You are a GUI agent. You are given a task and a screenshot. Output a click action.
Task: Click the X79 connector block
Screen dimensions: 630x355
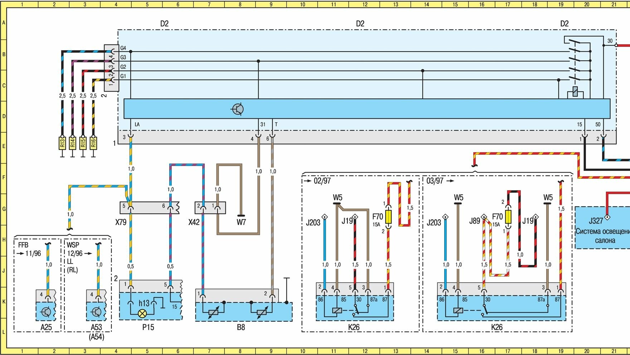click(x=149, y=208)
